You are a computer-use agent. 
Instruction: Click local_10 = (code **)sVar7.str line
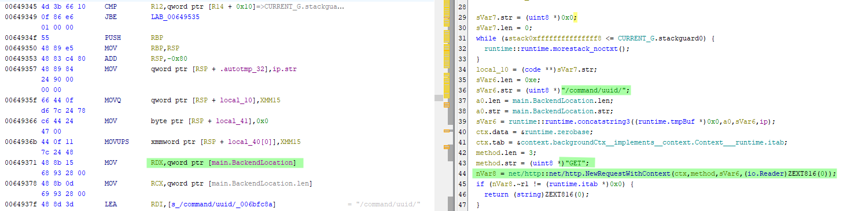pos(536,69)
